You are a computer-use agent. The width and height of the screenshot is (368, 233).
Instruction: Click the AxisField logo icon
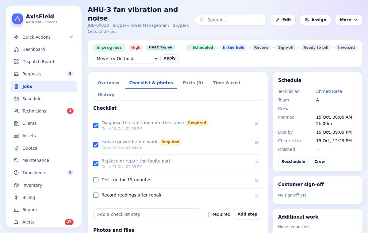click(17, 19)
